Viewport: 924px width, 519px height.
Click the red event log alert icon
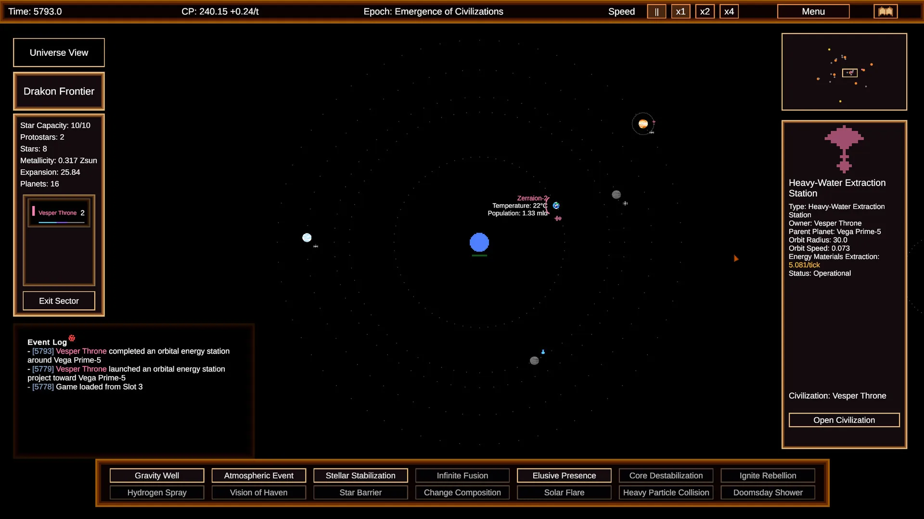[72, 338]
